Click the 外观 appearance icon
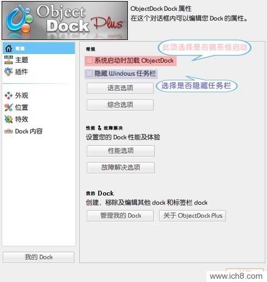The height and width of the screenshot is (282, 267). pyautogui.click(x=9, y=96)
